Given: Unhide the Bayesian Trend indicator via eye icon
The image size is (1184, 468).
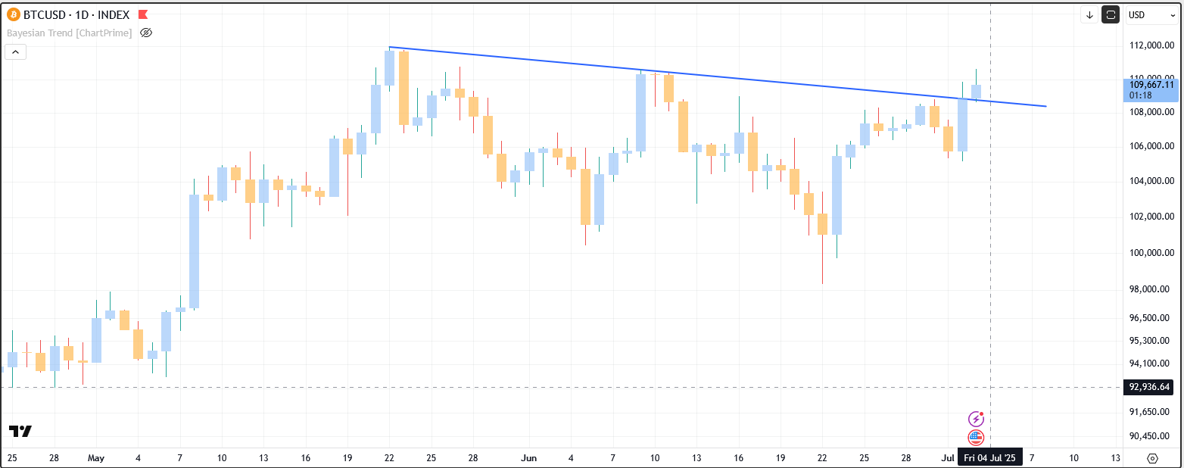Looking at the screenshot, I should [147, 33].
